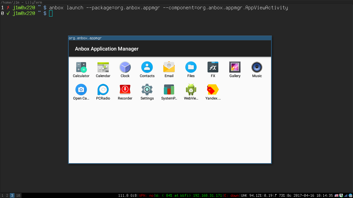Click the 111,8 GiB disk status
Viewport: 353px width, 198px height.
click(127, 196)
